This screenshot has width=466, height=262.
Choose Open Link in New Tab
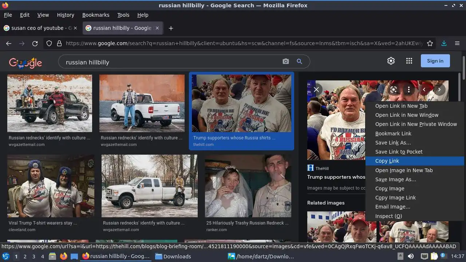pyautogui.click(x=415, y=106)
